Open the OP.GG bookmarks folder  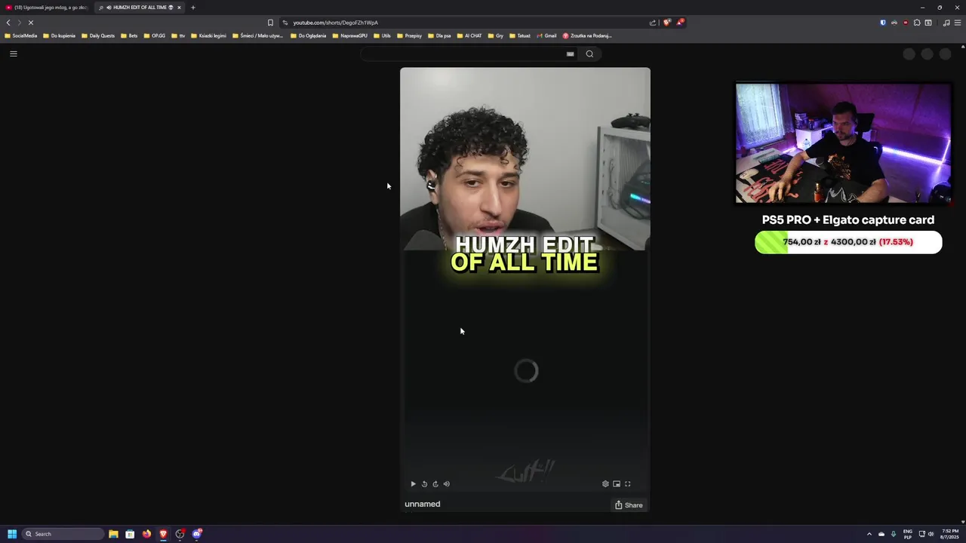click(155, 35)
